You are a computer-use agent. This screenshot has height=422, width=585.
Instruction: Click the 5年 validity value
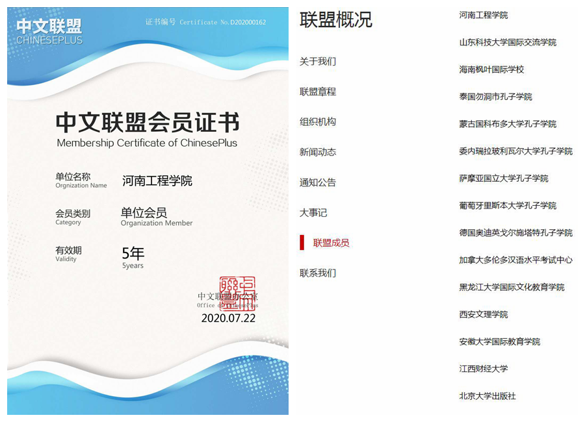(x=133, y=253)
